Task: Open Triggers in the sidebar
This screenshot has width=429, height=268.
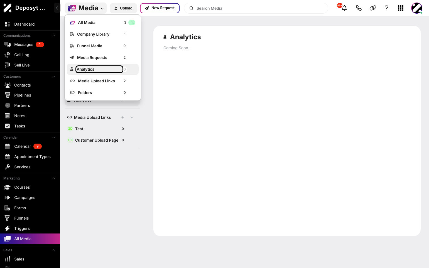Action: pyautogui.click(x=30, y=228)
